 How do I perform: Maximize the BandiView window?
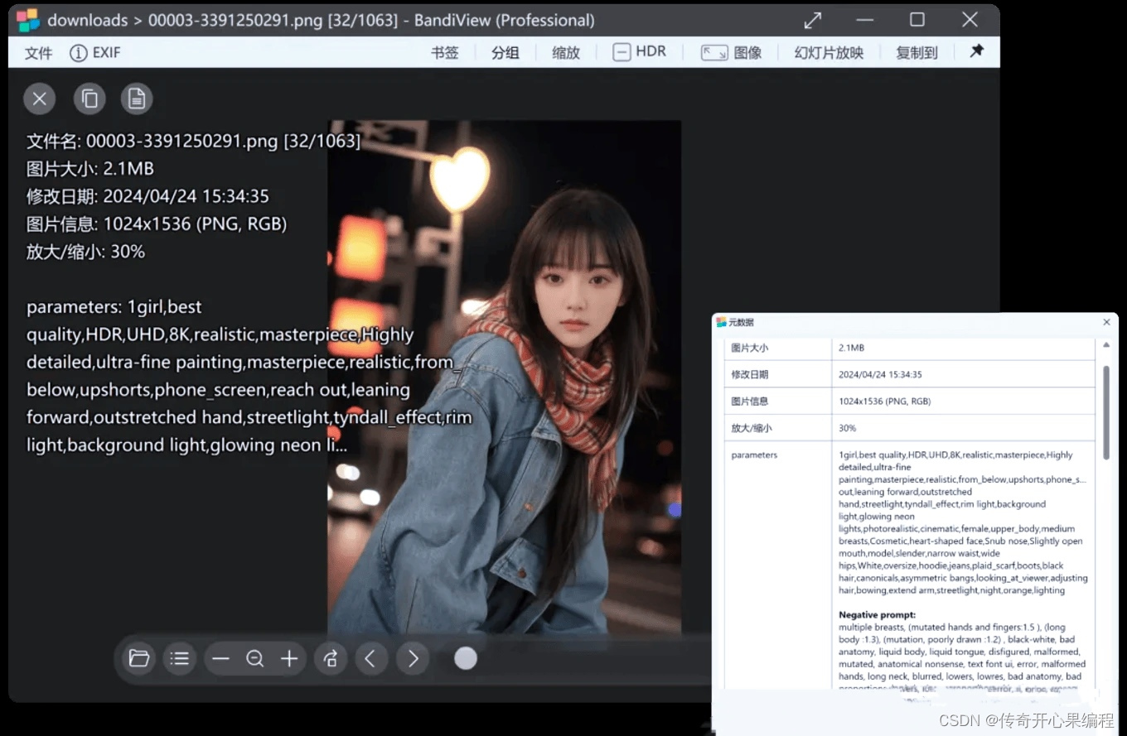tap(917, 20)
